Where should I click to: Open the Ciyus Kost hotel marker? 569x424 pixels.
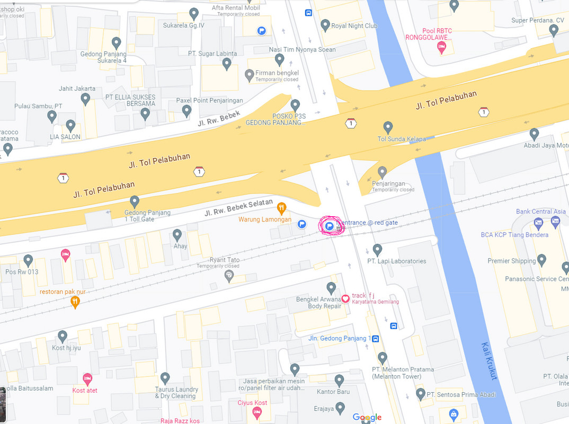point(257,413)
